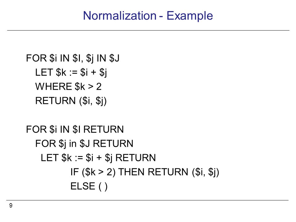Click the line FOR $j in $J RETURN

[x=84, y=144]
